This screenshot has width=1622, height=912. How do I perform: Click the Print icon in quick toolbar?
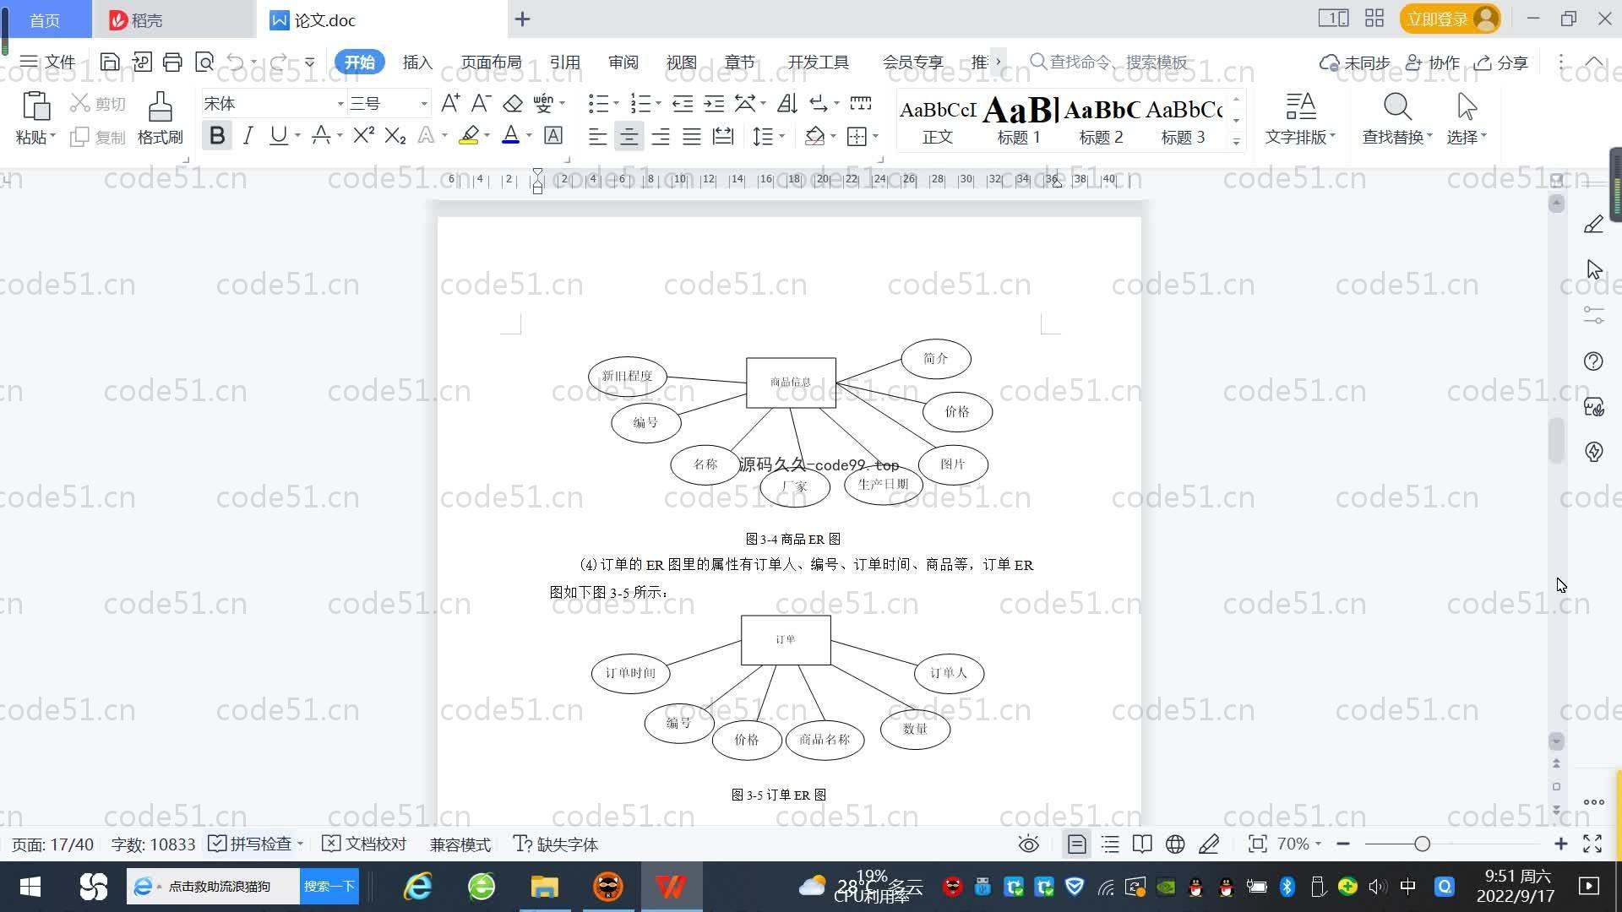coord(172,62)
